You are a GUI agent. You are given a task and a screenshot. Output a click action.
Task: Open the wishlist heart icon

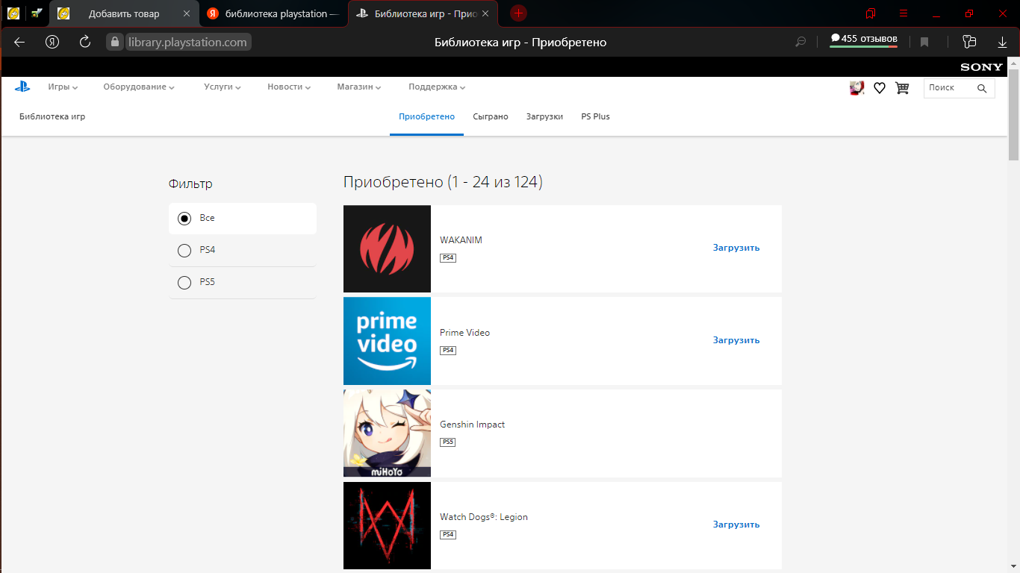pyautogui.click(x=880, y=88)
